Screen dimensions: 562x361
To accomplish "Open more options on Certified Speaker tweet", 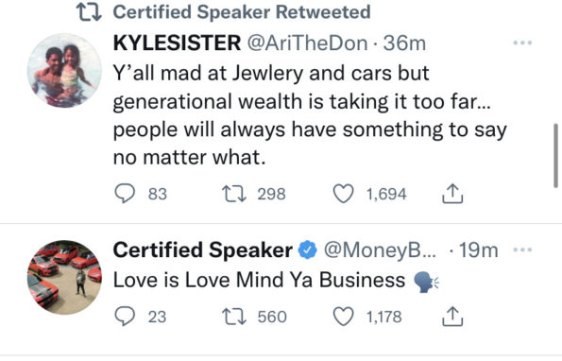I will point(522,249).
